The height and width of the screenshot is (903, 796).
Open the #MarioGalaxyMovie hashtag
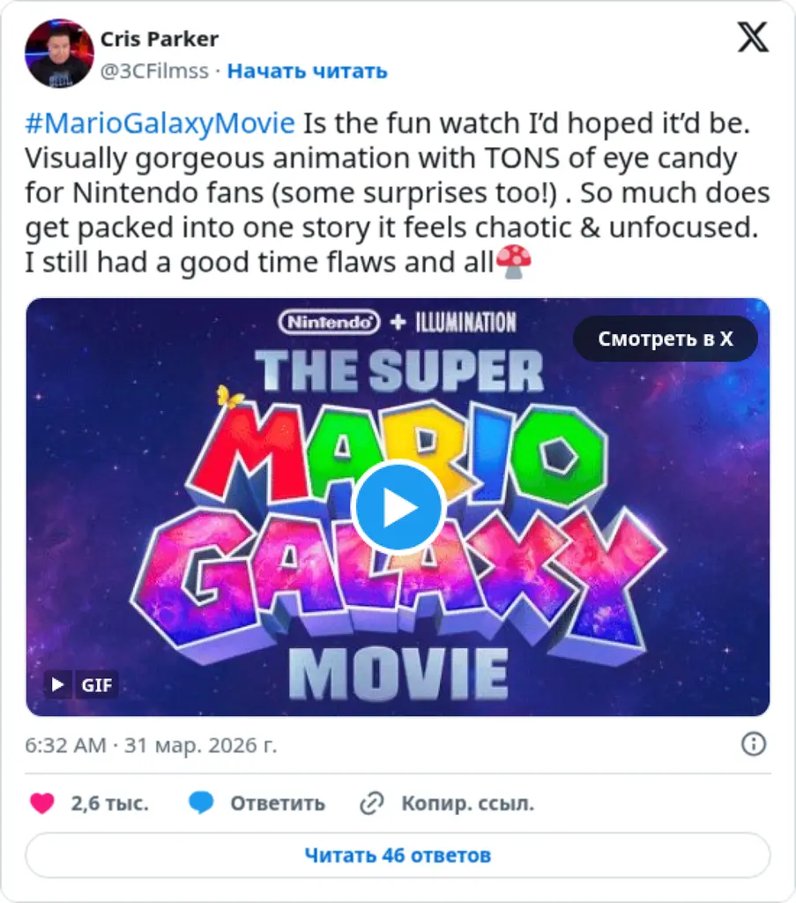click(x=160, y=123)
